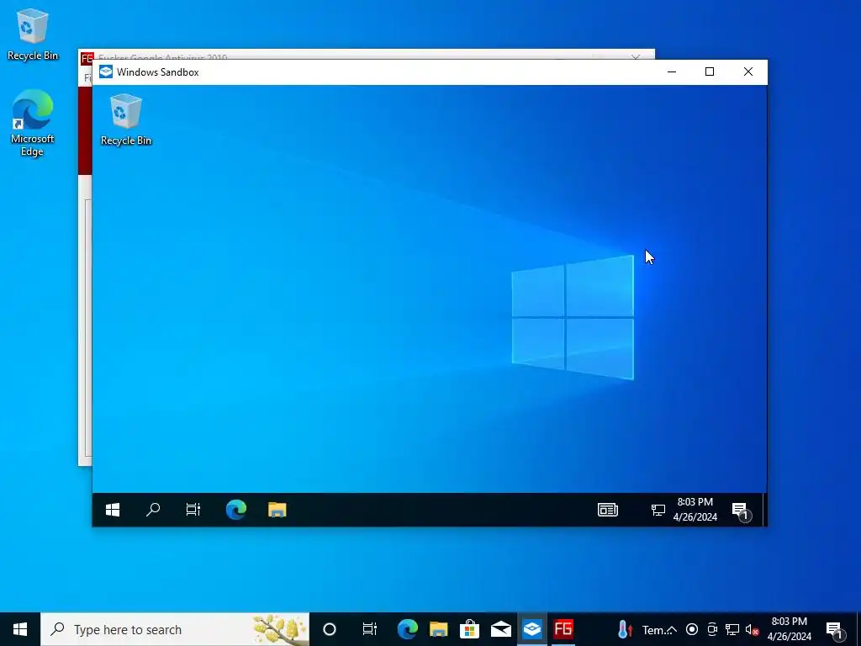Open Mail app on host taskbar
861x646 pixels.
coord(501,629)
